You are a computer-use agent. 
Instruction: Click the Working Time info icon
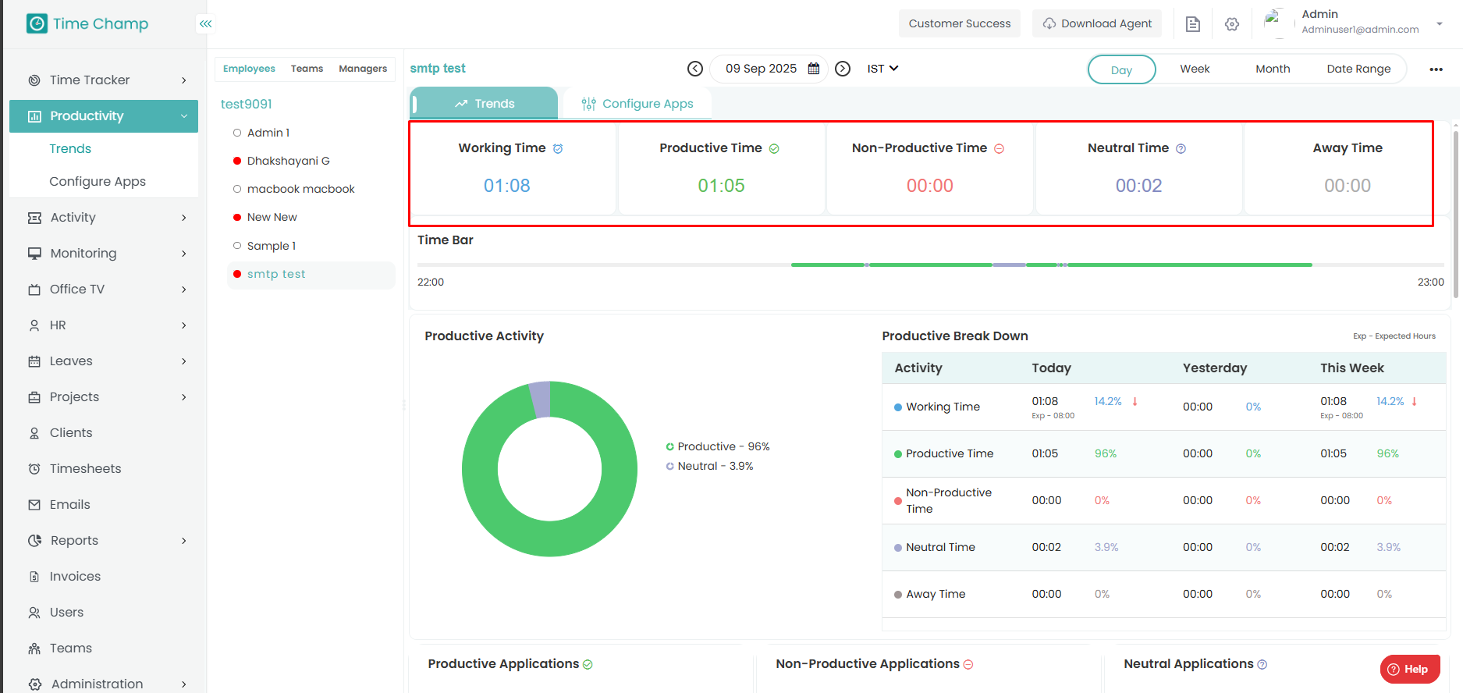pyautogui.click(x=558, y=148)
